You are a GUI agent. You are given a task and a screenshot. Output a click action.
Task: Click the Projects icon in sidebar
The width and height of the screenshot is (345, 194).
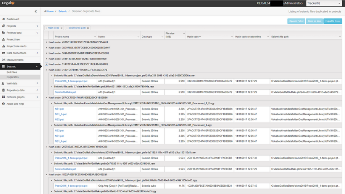tap(3, 26)
